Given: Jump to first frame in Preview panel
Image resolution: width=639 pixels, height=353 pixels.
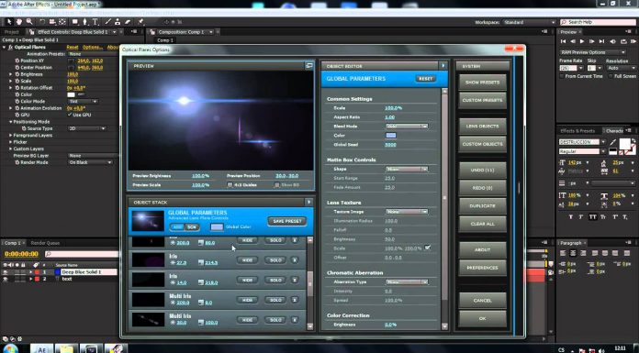Looking at the screenshot, I should 563,41.
